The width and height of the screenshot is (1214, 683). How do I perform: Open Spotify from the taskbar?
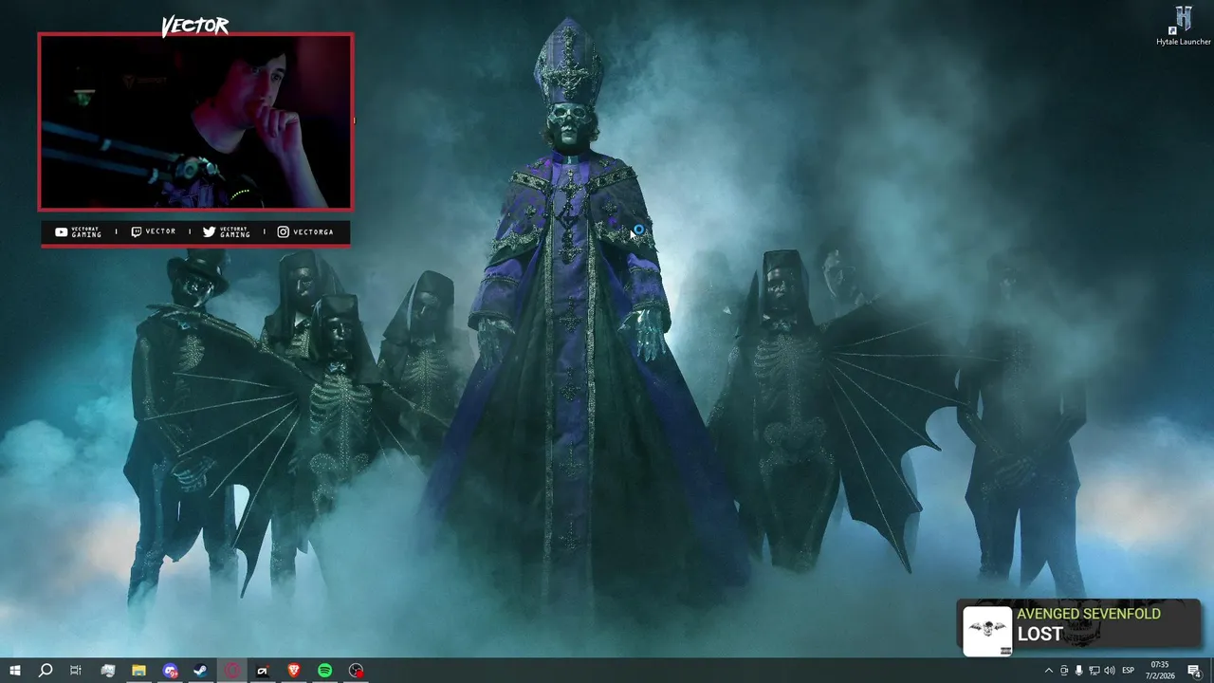click(324, 671)
